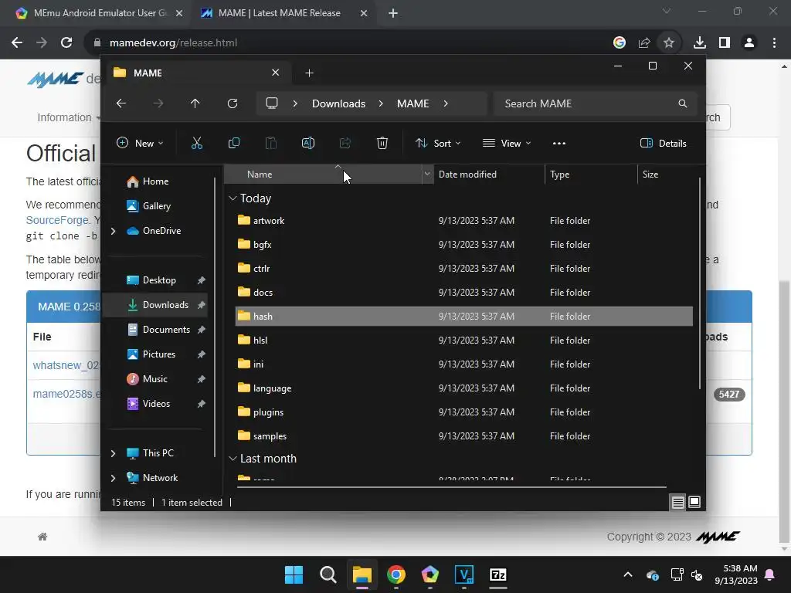
Task: Open the See more (three dots) menu
Action: (559, 143)
